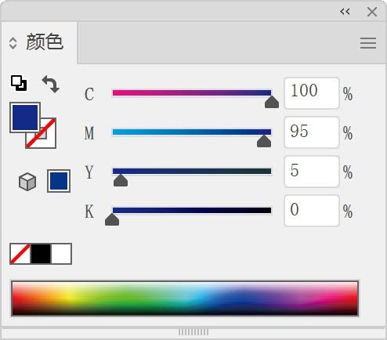The image size is (387, 340).
Task: Click the C value field showing 100
Action: 312,93
